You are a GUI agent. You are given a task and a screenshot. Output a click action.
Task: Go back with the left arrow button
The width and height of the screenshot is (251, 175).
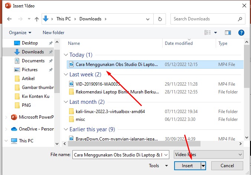(9, 19)
